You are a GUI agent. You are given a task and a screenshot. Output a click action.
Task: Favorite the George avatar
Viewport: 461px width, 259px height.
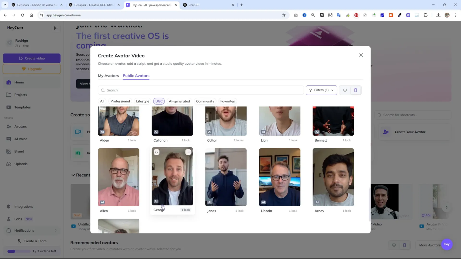click(x=156, y=152)
